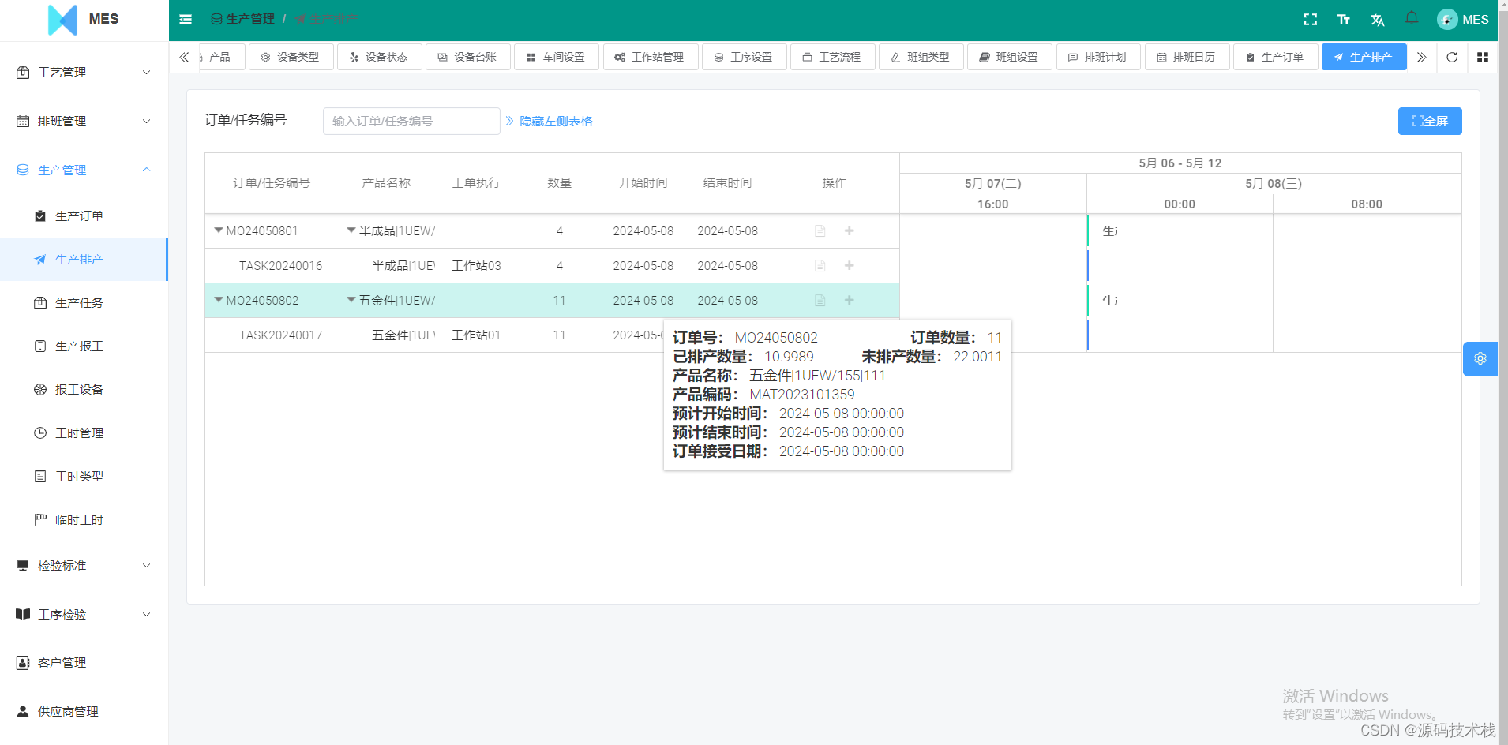Enter fullscreen via top bar icon
This screenshot has width=1508, height=745.
pyautogui.click(x=1311, y=19)
